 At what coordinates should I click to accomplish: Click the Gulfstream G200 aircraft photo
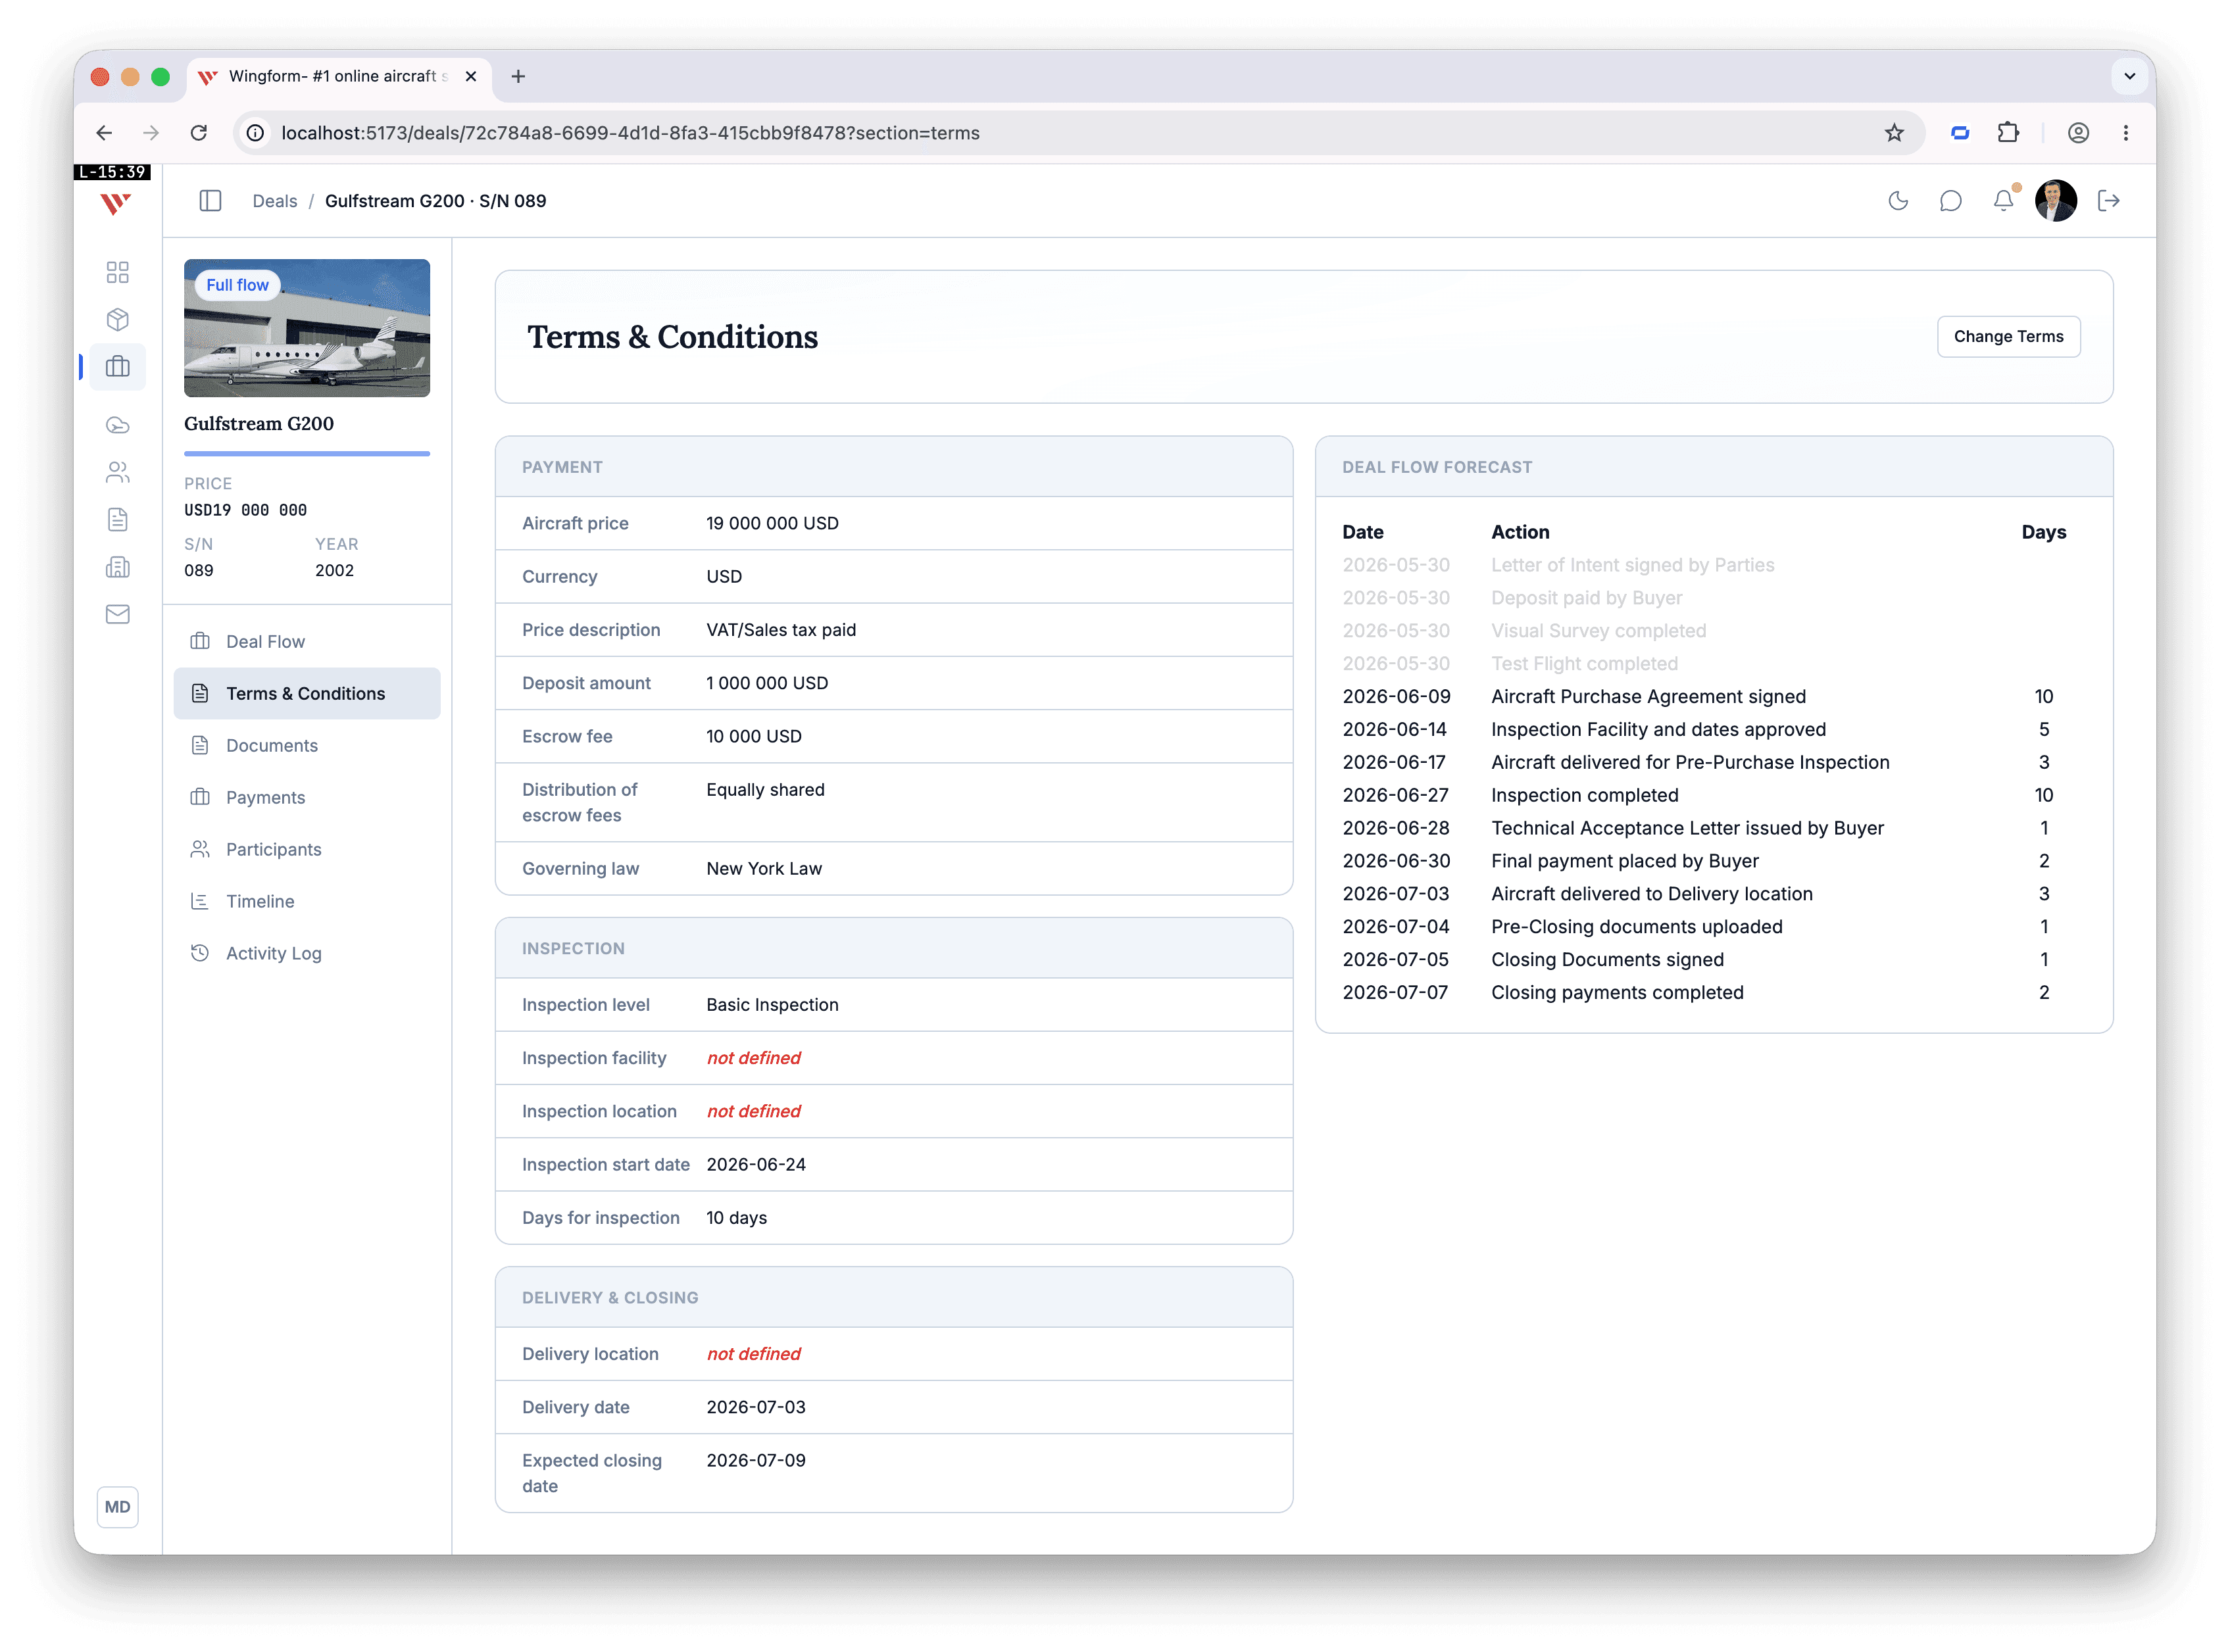coord(307,328)
